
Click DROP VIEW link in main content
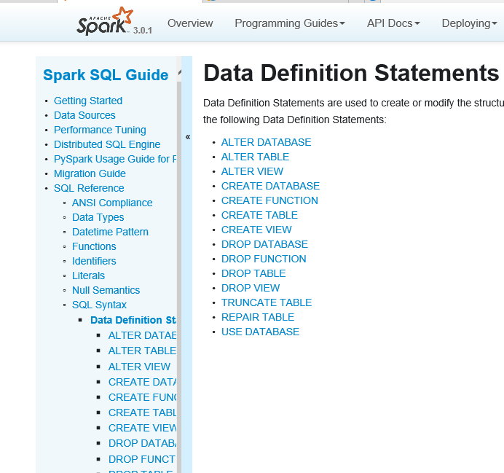(251, 288)
